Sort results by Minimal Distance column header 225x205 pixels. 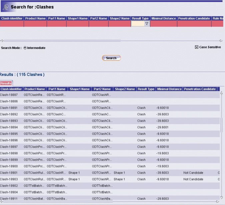[x=169, y=89]
